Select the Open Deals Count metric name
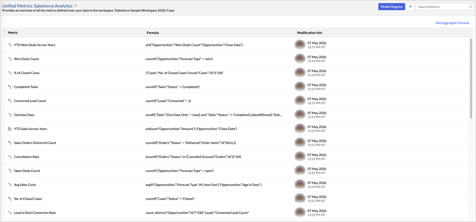The image size is (476, 222). pos(27,171)
